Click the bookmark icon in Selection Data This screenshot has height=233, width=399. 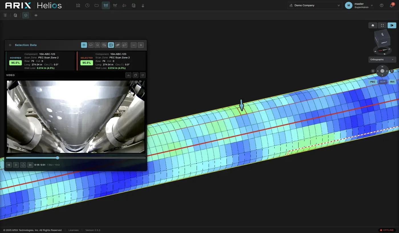point(97,45)
